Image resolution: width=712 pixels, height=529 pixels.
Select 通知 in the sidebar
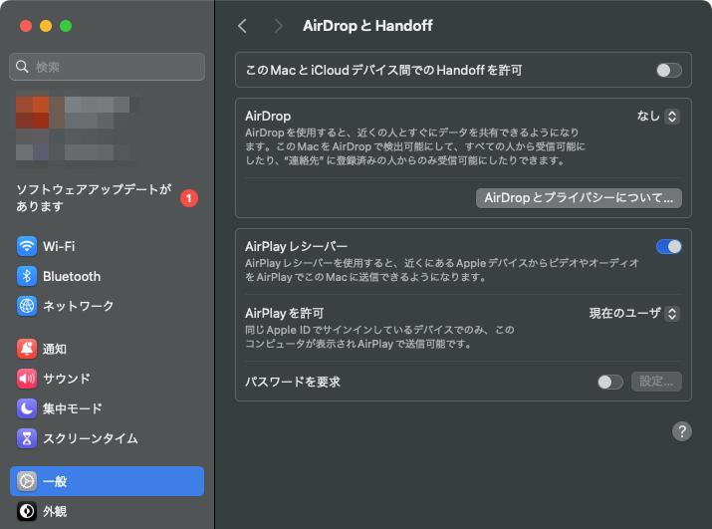coord(107,349)
